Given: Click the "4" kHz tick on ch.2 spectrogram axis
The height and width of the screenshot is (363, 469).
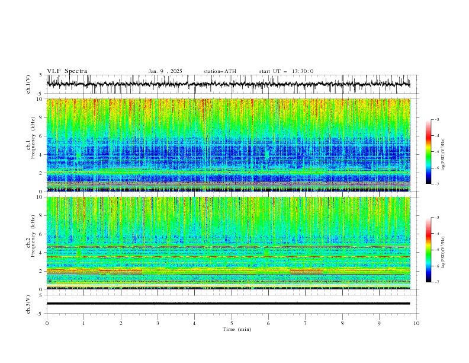Looking at the screenshot, I should (41, 253).
